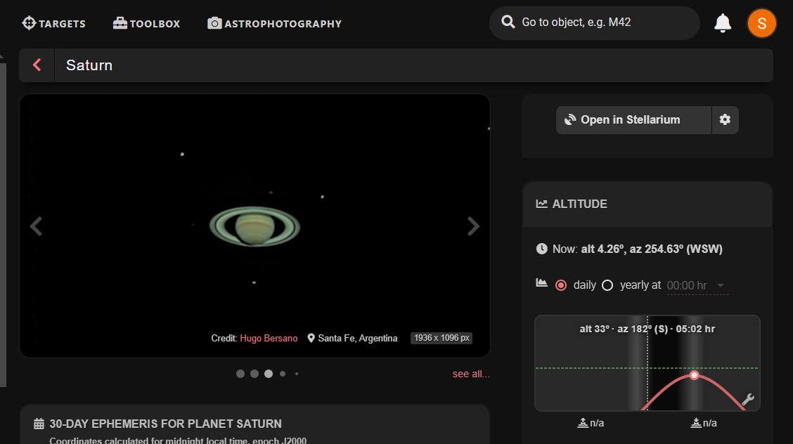Click the 30-Day Ephemeris calendar icon
793x444 pixels.
39,424
